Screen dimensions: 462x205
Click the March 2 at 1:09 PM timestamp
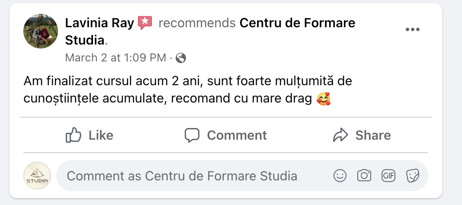click(x=115, y=58)
